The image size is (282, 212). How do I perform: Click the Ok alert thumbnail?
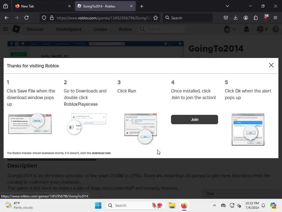coord(248,129)
